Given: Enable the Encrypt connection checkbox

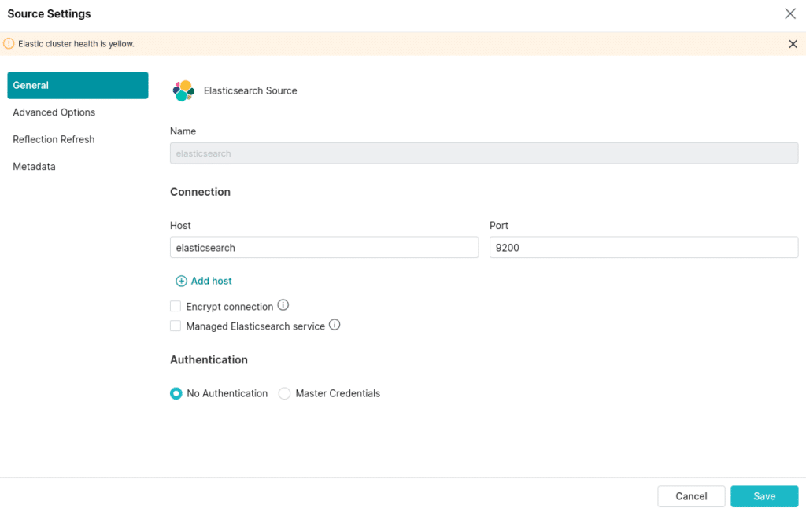Looking at the screenshot, I should (176, 307).
